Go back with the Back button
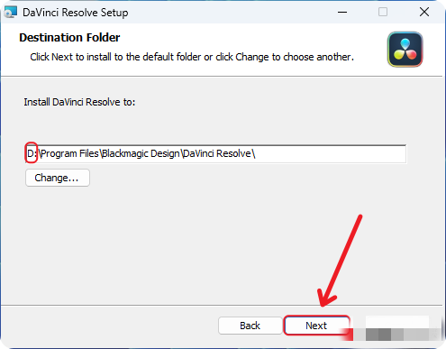 click(250, 326)
